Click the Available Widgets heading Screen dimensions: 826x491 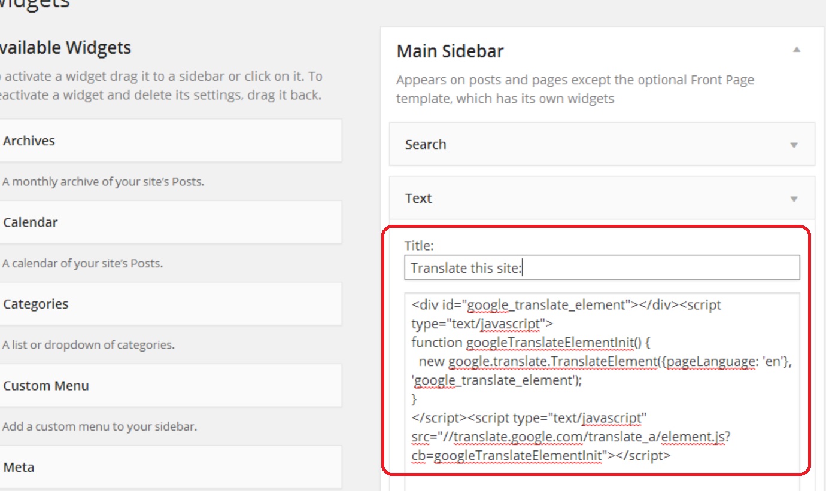point(65,48)
